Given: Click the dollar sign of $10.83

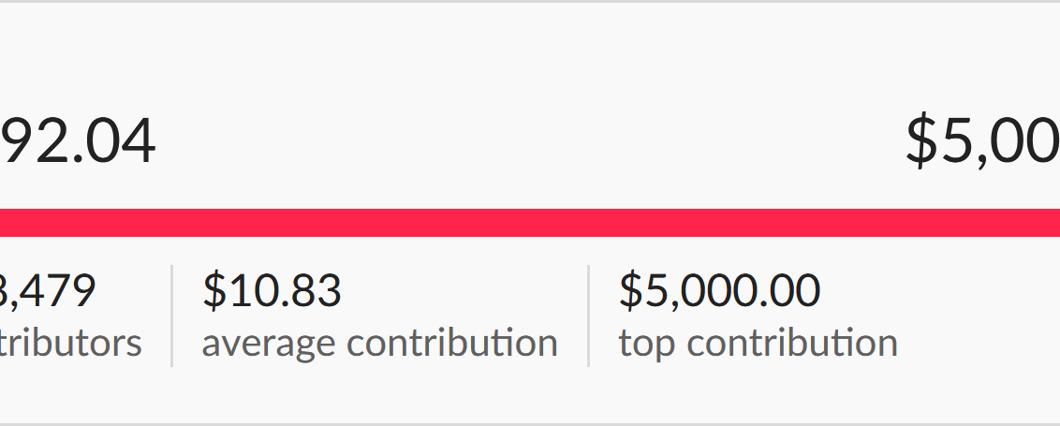Looking at the screenshot, I should (x=214, y=290).
